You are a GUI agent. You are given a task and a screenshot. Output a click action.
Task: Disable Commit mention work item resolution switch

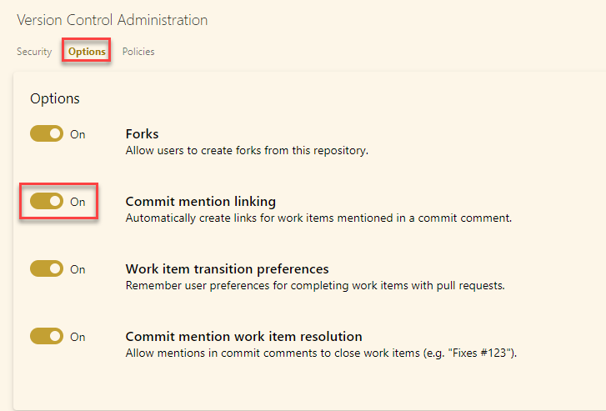[x=47, y=336]
